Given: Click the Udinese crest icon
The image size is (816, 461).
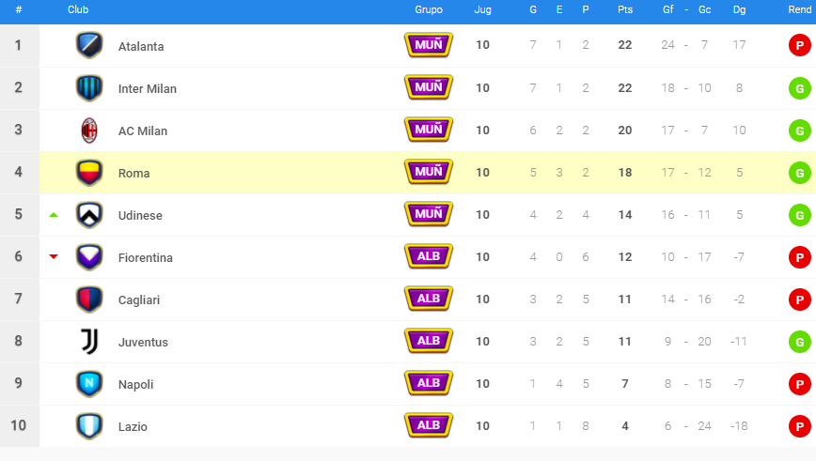Looking at the screenshot, I should click(x=89, y=215).
